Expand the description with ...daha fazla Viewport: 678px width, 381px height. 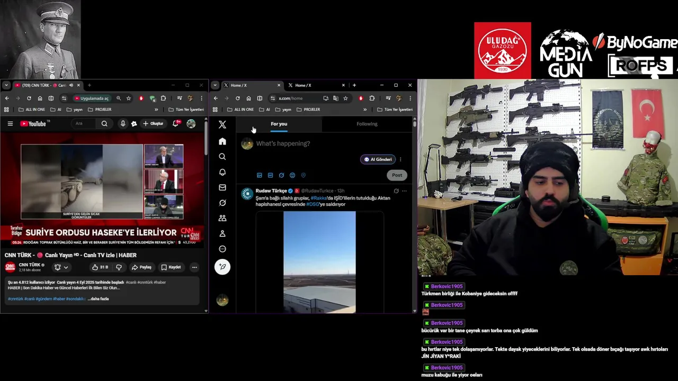point(98,299)
